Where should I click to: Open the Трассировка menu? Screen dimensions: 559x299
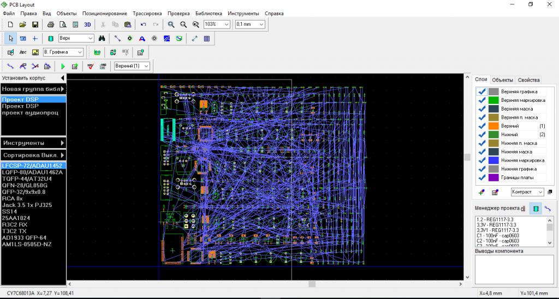coord(147,13)
